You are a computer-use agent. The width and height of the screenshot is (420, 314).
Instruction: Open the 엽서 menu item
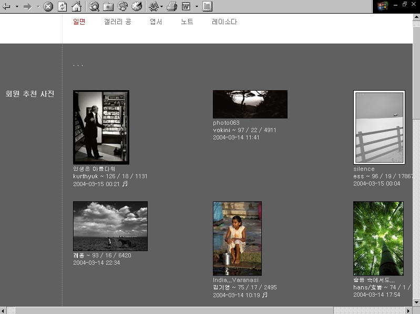tap(156, 22)
